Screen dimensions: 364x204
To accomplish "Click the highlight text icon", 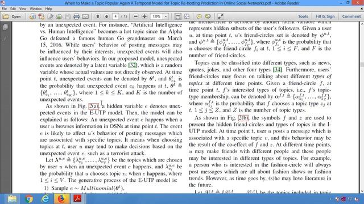I will [x=208, y=16].
